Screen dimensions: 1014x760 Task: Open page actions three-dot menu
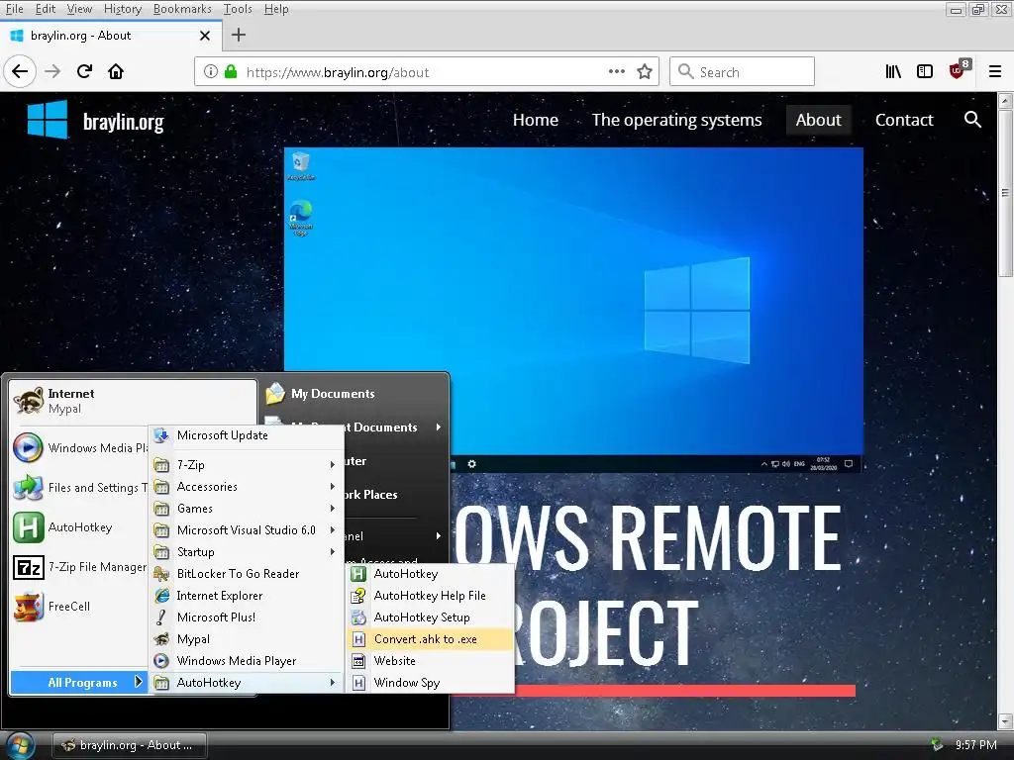pos(616,71)
